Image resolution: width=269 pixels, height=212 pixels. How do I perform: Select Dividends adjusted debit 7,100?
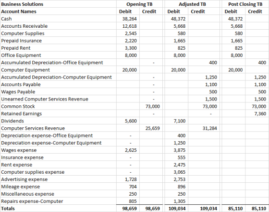pos(180,121)
